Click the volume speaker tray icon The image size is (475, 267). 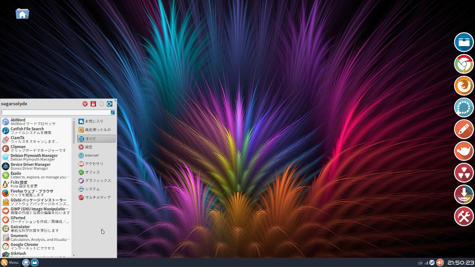pyautogui.click(x=440, y=262)
